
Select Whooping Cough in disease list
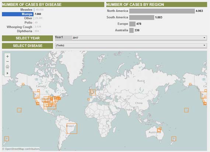pos(20,27)
